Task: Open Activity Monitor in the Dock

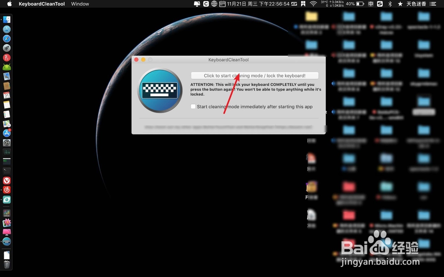Action: (x=7, y=152)
